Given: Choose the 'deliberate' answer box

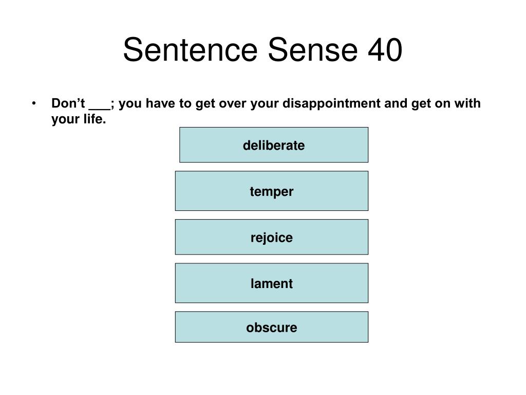Looking at the screenshot, I should coord(274,145).
